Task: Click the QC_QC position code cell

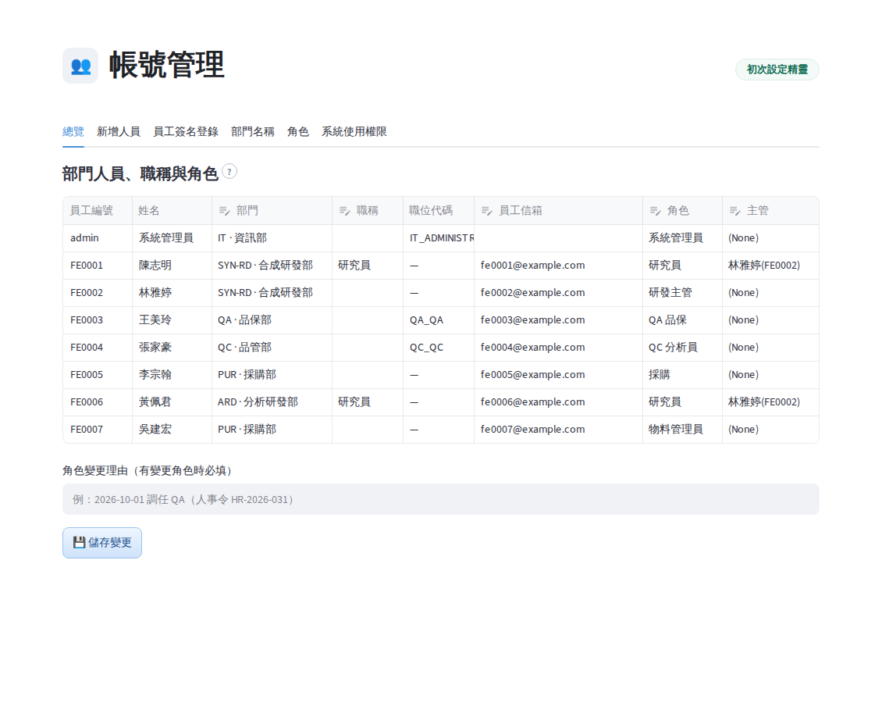Action: [x=439, y=348]
